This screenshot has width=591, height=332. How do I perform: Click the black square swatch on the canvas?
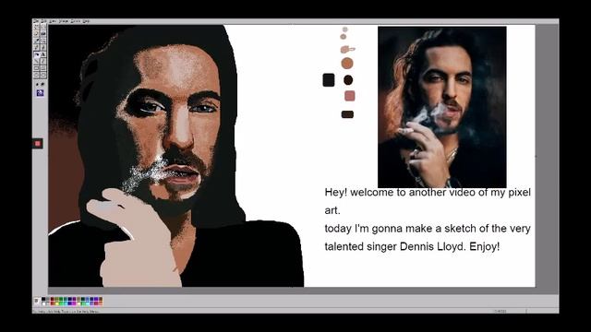[329, 80]
